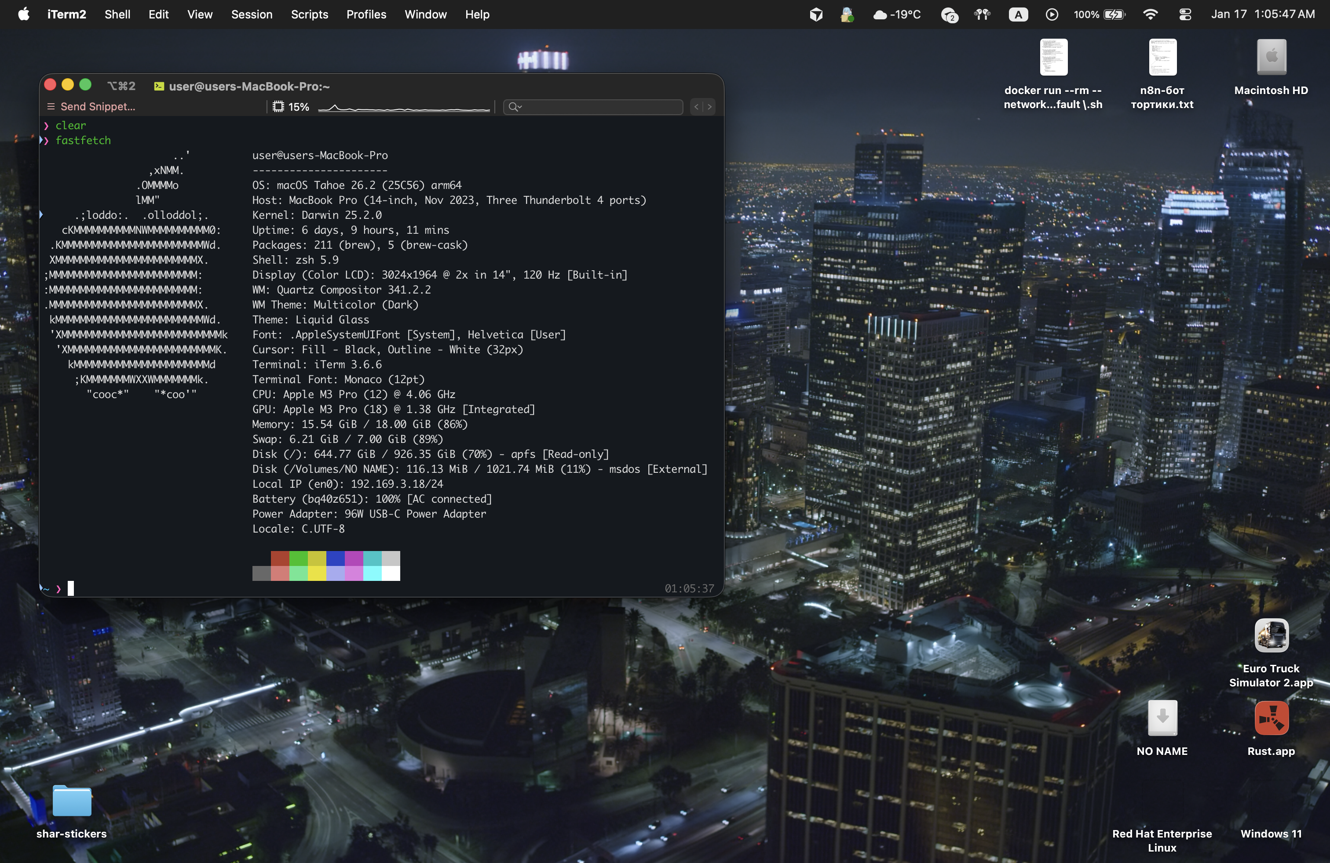Open Control Center toggles in menu bar

click(x=1185, y=15)
